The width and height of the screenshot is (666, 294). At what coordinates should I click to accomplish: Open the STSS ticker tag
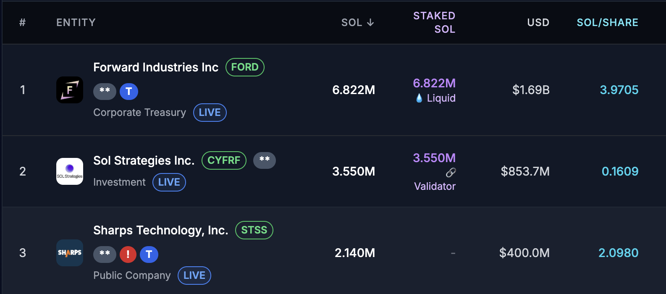[x=254, y=230]
